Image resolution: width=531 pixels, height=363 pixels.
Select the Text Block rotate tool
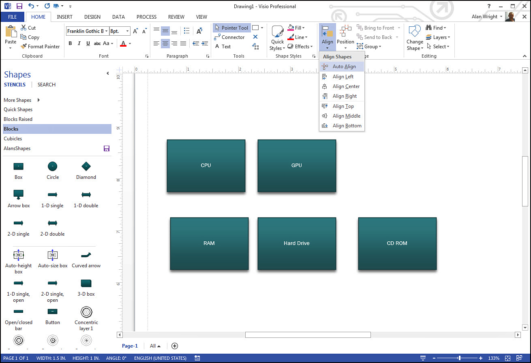point(255,47)
